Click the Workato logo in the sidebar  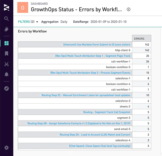click(x=6, y=7)
